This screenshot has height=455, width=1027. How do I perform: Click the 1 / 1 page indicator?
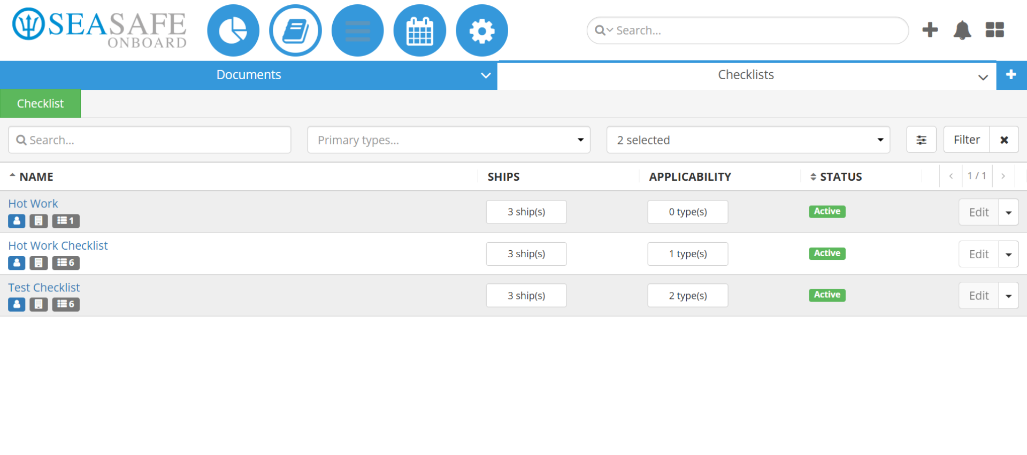[977, 176]
